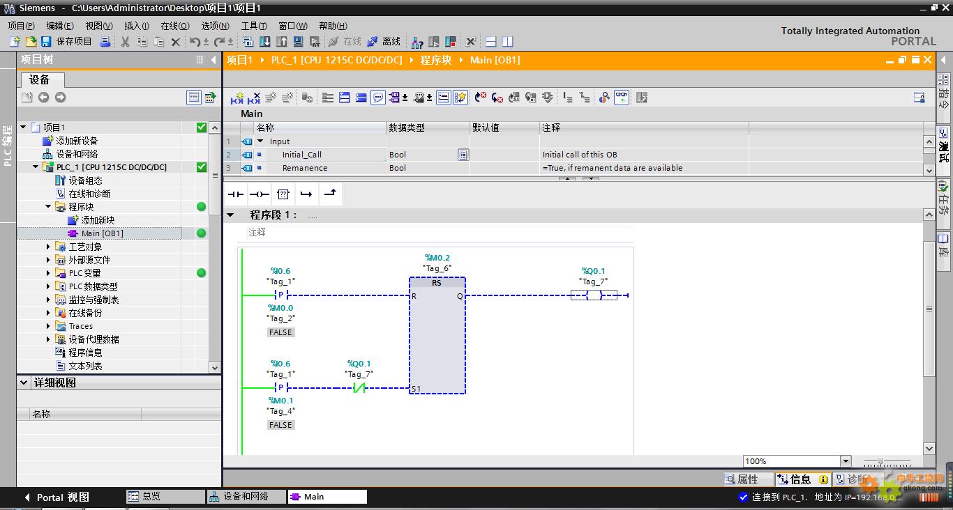Viewport: 953px width, 510px height.
Task: Click the Open branch icon
Action: point(306,194)
